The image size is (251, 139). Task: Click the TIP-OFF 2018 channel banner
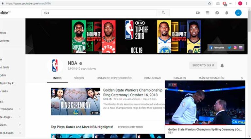136,36
